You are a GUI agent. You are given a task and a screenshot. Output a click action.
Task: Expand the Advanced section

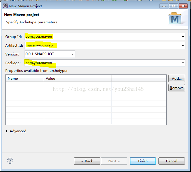point(7,131)
